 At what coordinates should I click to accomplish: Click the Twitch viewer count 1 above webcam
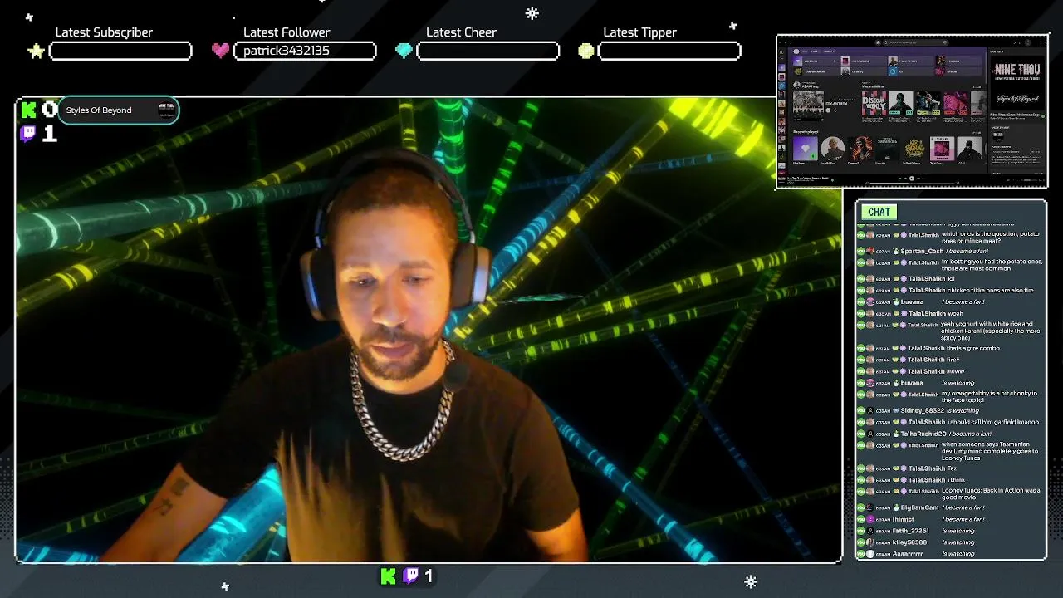(x=49, y=134)
